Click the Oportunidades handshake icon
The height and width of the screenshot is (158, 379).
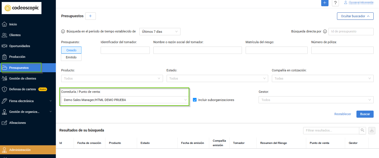(x=5, y=46)
